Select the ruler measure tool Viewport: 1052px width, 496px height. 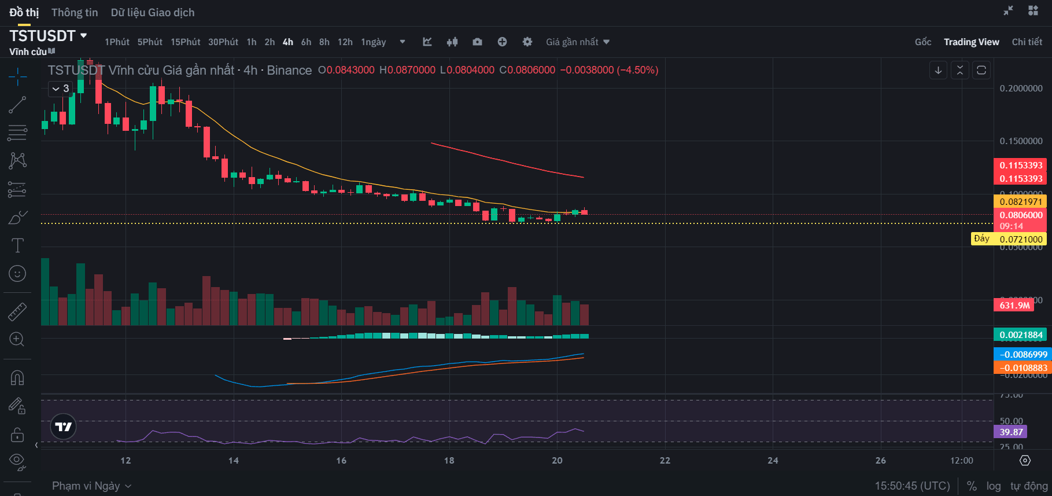click(17, 311)
